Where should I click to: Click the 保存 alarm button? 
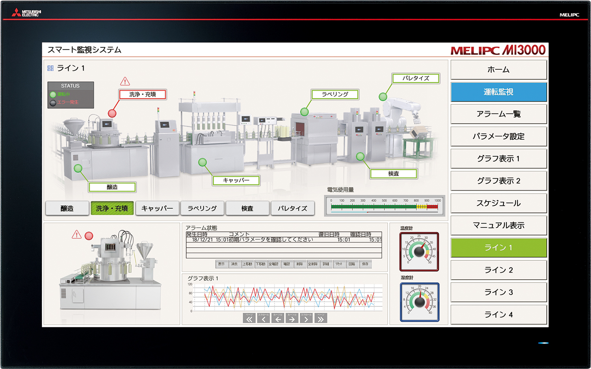pyautogui.click(x=365, y=264)
